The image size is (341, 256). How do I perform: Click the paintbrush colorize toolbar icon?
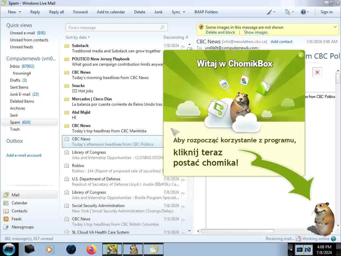[x=269, y=12]
